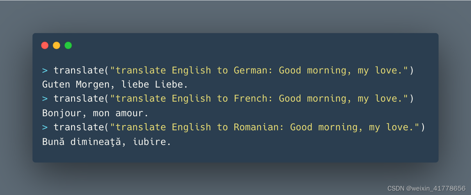Click the yellow minimize dot
The width and height of the screenshot is (471, 195).
[57, 45]
